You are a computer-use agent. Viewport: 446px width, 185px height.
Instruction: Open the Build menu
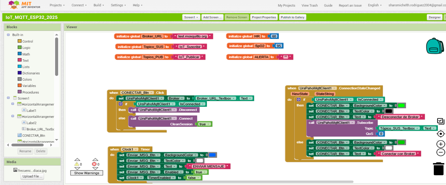pyautogui.click(x=99, y=5)
